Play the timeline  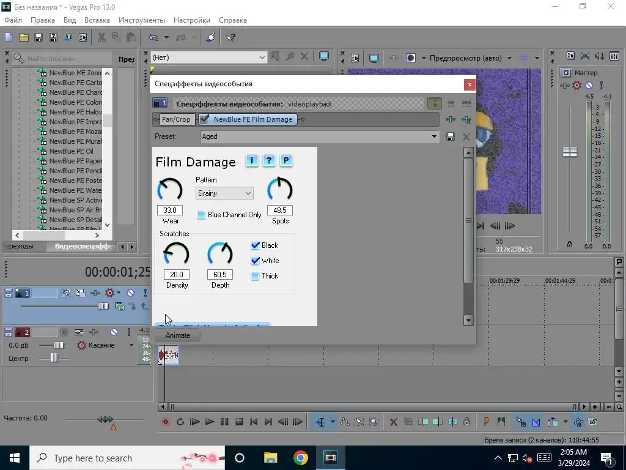209,422
